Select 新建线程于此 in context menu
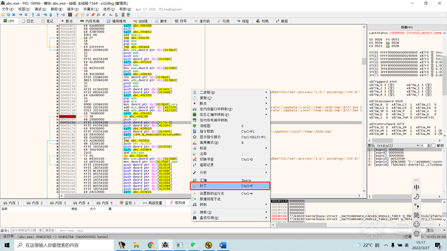447x251 pixels. pos(230,199)
